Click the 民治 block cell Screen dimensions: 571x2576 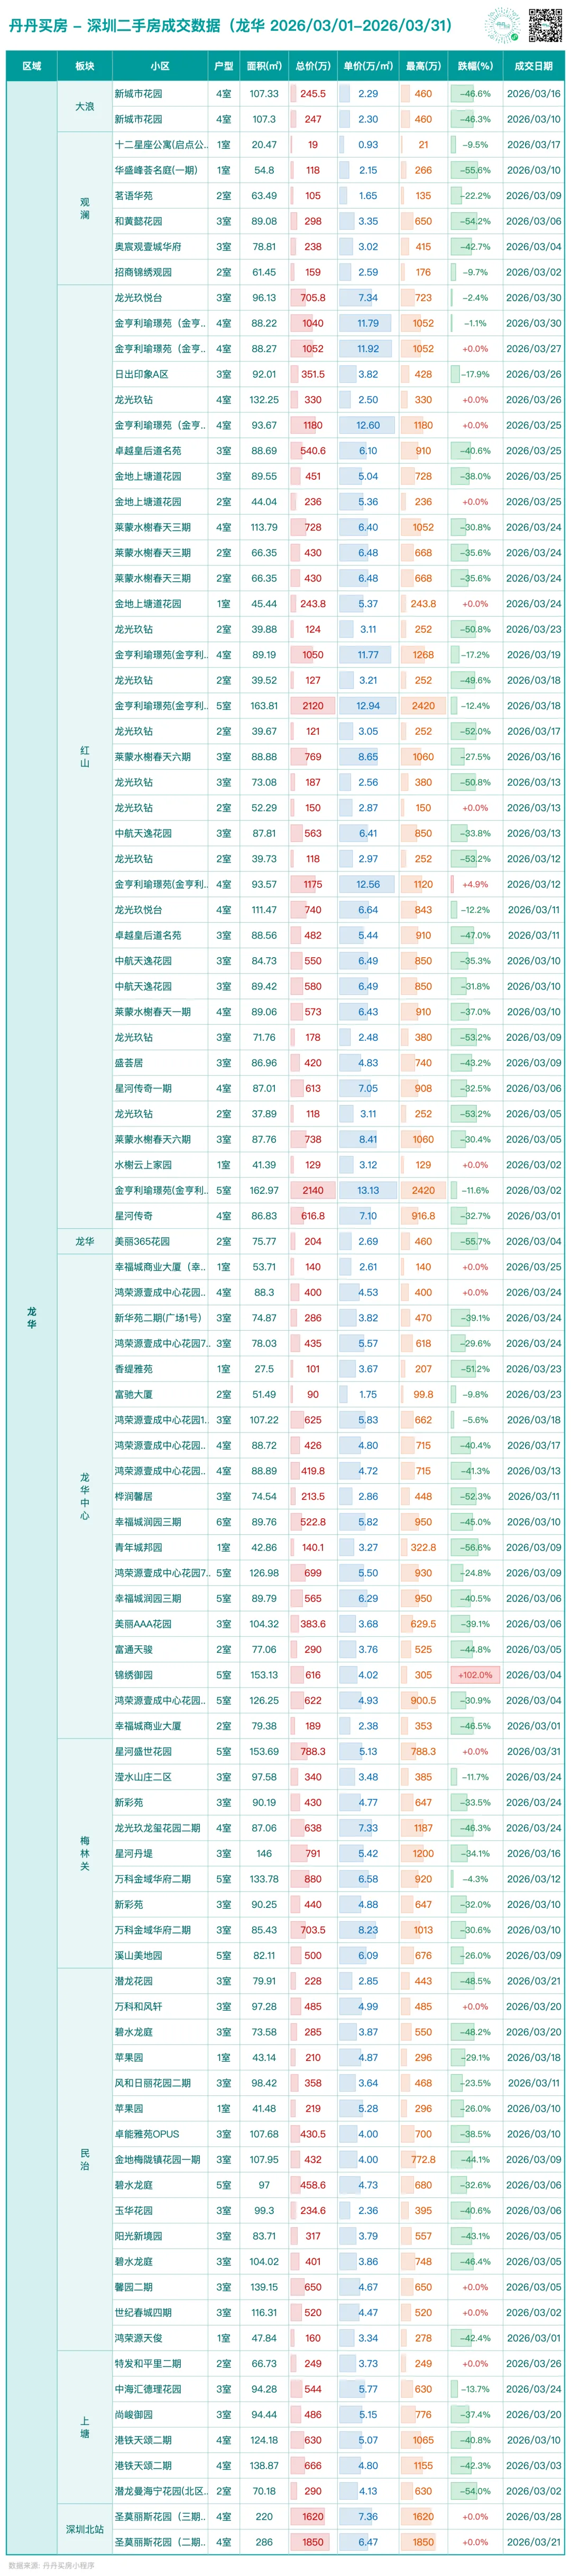tap(85, 2159)
